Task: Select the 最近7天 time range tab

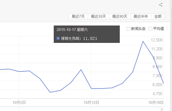Action: click(x=78, y=16)
